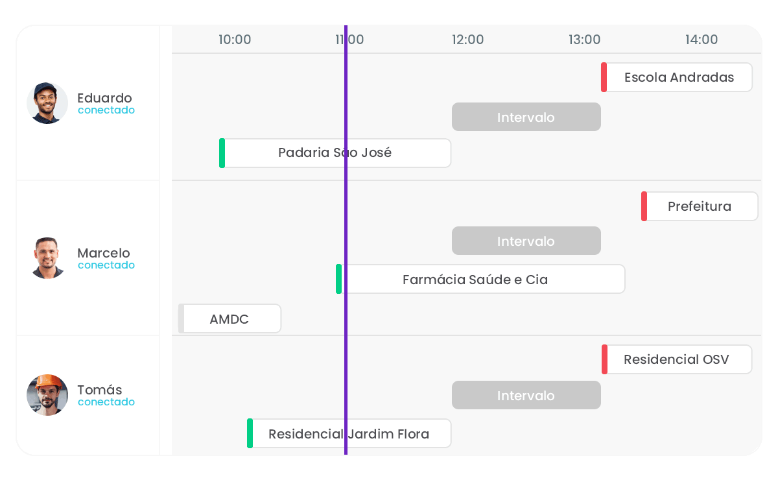Click Eduardo's profile avatar
The width and height of the screenshot is (778, 480).
coord(47,103)
